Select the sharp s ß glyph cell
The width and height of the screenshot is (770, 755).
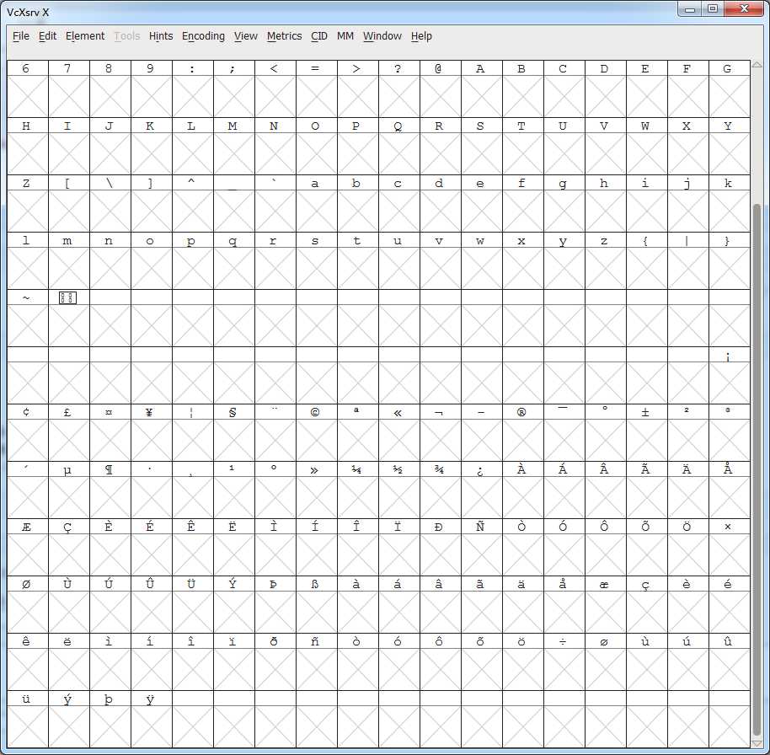[x=317, y=605]
